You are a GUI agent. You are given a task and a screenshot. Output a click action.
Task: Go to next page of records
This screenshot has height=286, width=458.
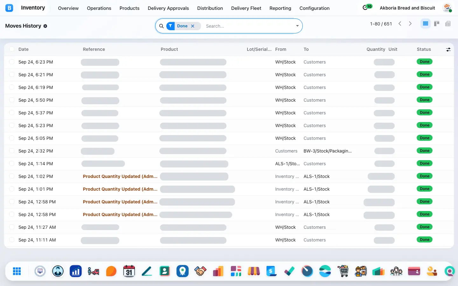410,24
